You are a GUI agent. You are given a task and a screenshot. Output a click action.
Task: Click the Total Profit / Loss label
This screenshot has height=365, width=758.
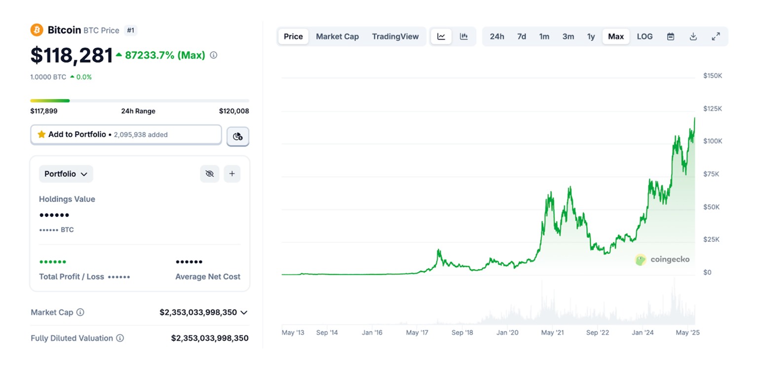[72, 277]
